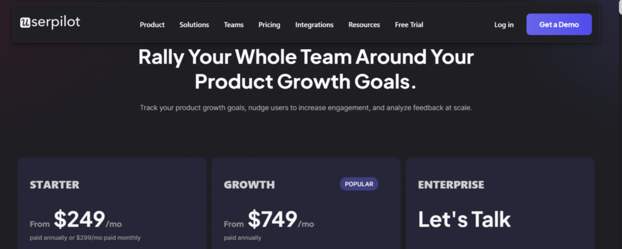Click the Userpilot logo
622x249 pixels.
(x=50, y=22)
